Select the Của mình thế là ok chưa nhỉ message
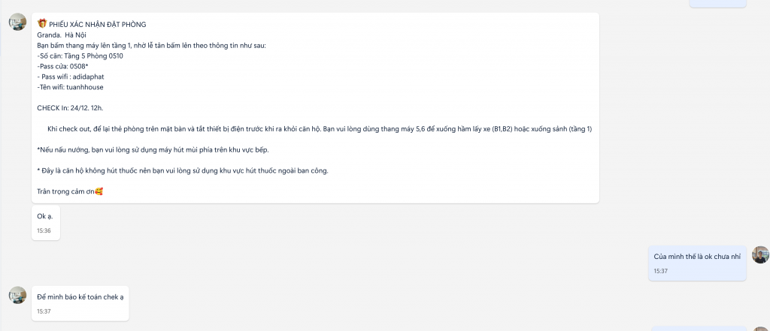This screenshot has height=331, width=770. pos(697,263)
